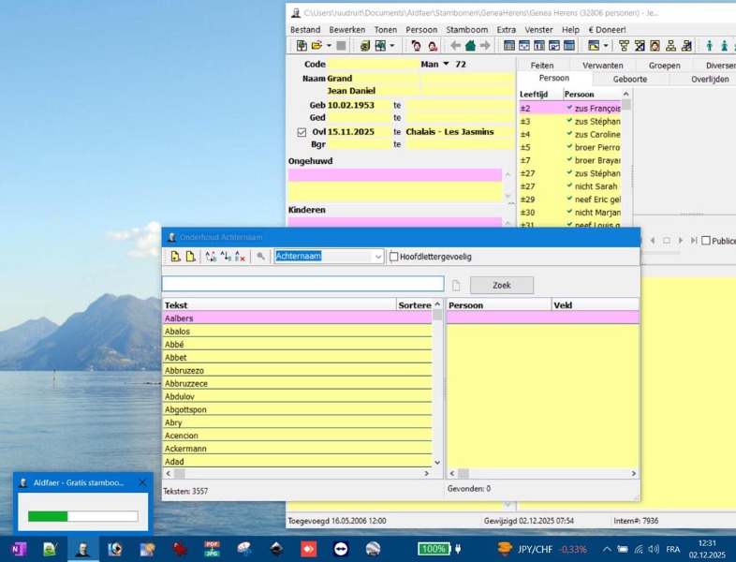Switch to the Verwanten tab
The width and height of the screenshot is (736, 562).
click(x=602, y=66)
